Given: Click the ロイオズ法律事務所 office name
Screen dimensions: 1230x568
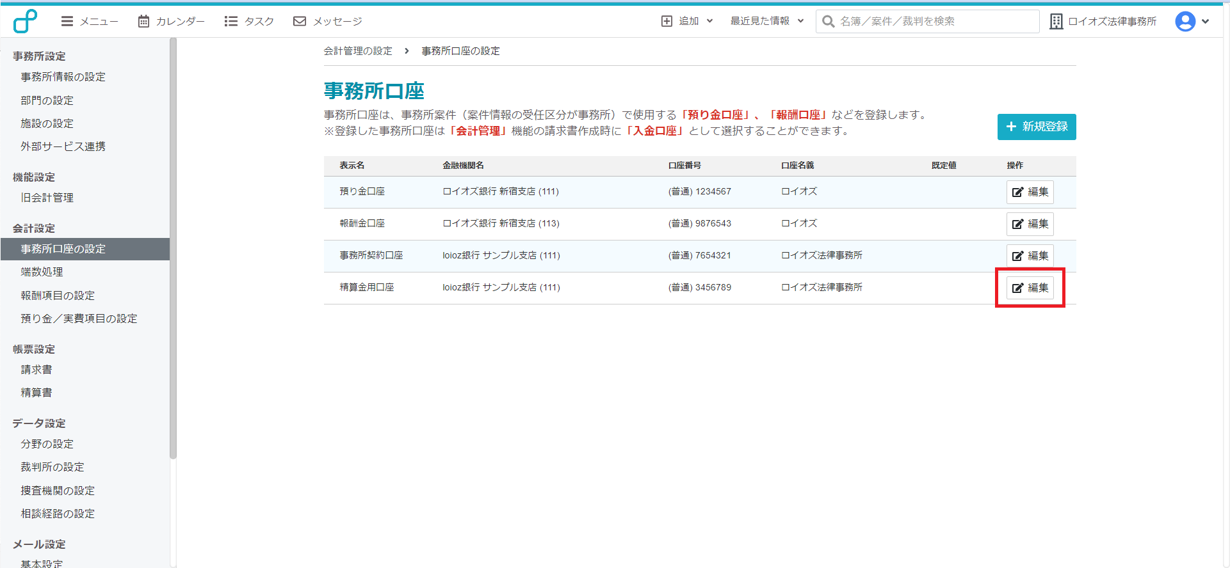Looking at the screenshot, I should point(1103,21).
